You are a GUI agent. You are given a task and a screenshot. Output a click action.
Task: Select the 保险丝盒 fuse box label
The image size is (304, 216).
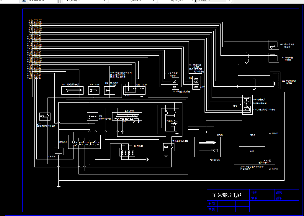pos(63,142)
